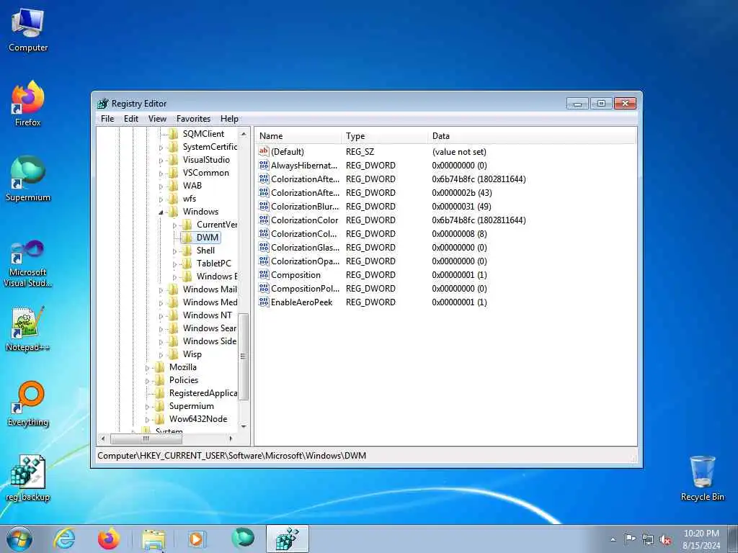This screenshot has width=738, height=553.
Task: Click the Show desktop strip
Action: pyautogui.click(x=732, y=539)
